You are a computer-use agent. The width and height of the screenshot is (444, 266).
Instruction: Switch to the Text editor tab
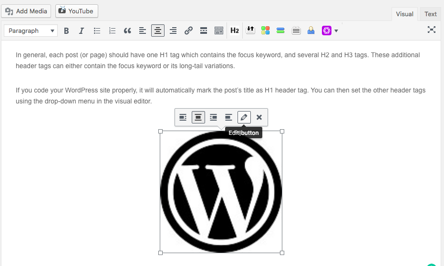[430, 14]
